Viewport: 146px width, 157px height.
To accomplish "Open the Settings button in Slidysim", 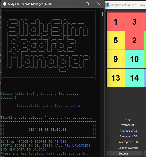I will [124, 154].
